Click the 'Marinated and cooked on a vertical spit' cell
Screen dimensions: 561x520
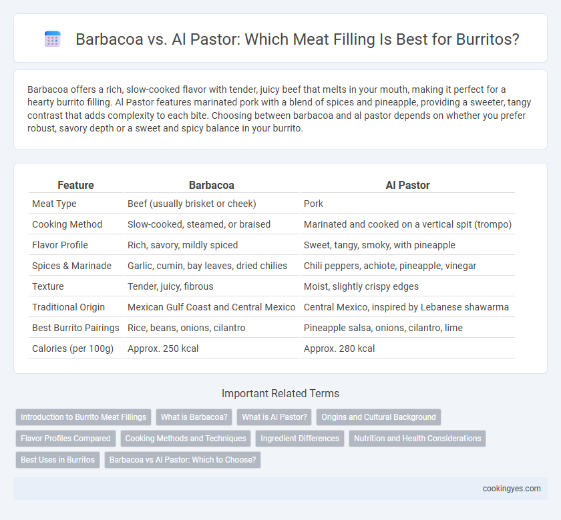coord(407,224)
